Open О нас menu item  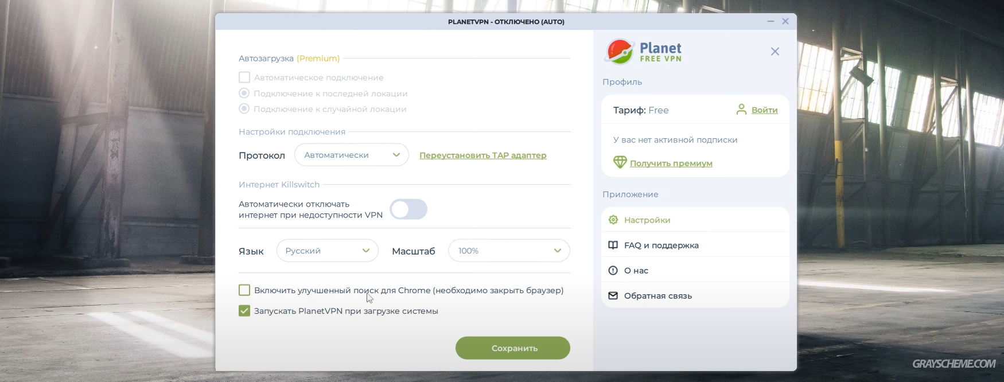coord(695,270)
